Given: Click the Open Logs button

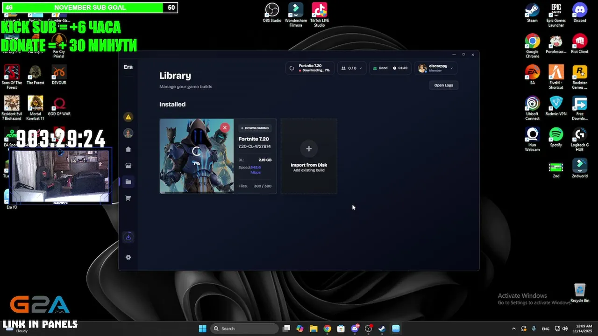Looking at the screenshot, I should tap(444, 85).
